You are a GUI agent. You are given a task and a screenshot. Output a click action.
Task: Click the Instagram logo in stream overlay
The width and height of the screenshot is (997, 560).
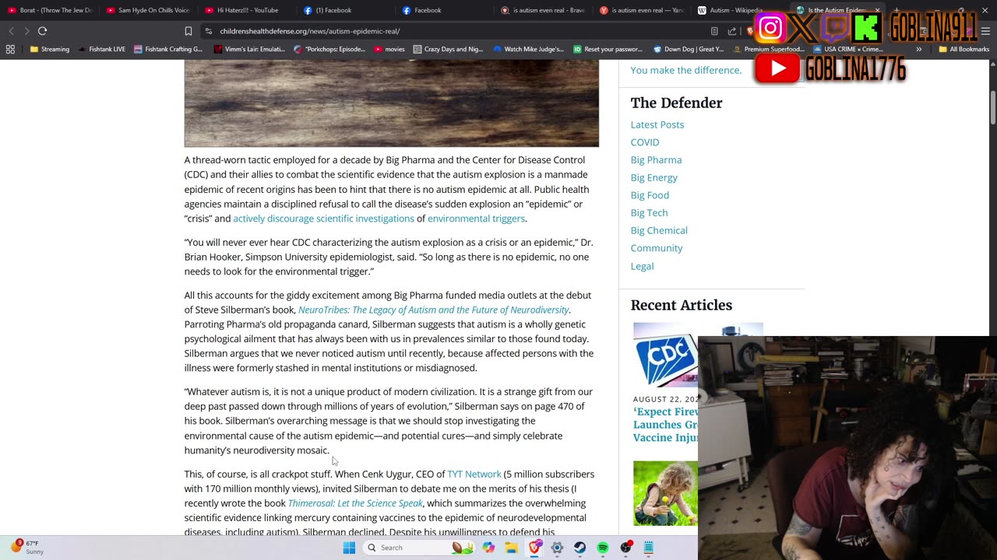pos(770,29)
